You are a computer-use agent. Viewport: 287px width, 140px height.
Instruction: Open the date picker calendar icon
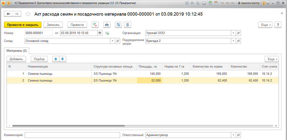[x=100, y=33]
